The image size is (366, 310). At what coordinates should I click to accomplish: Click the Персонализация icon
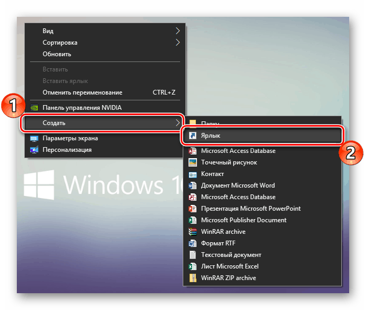coord(34,150)
